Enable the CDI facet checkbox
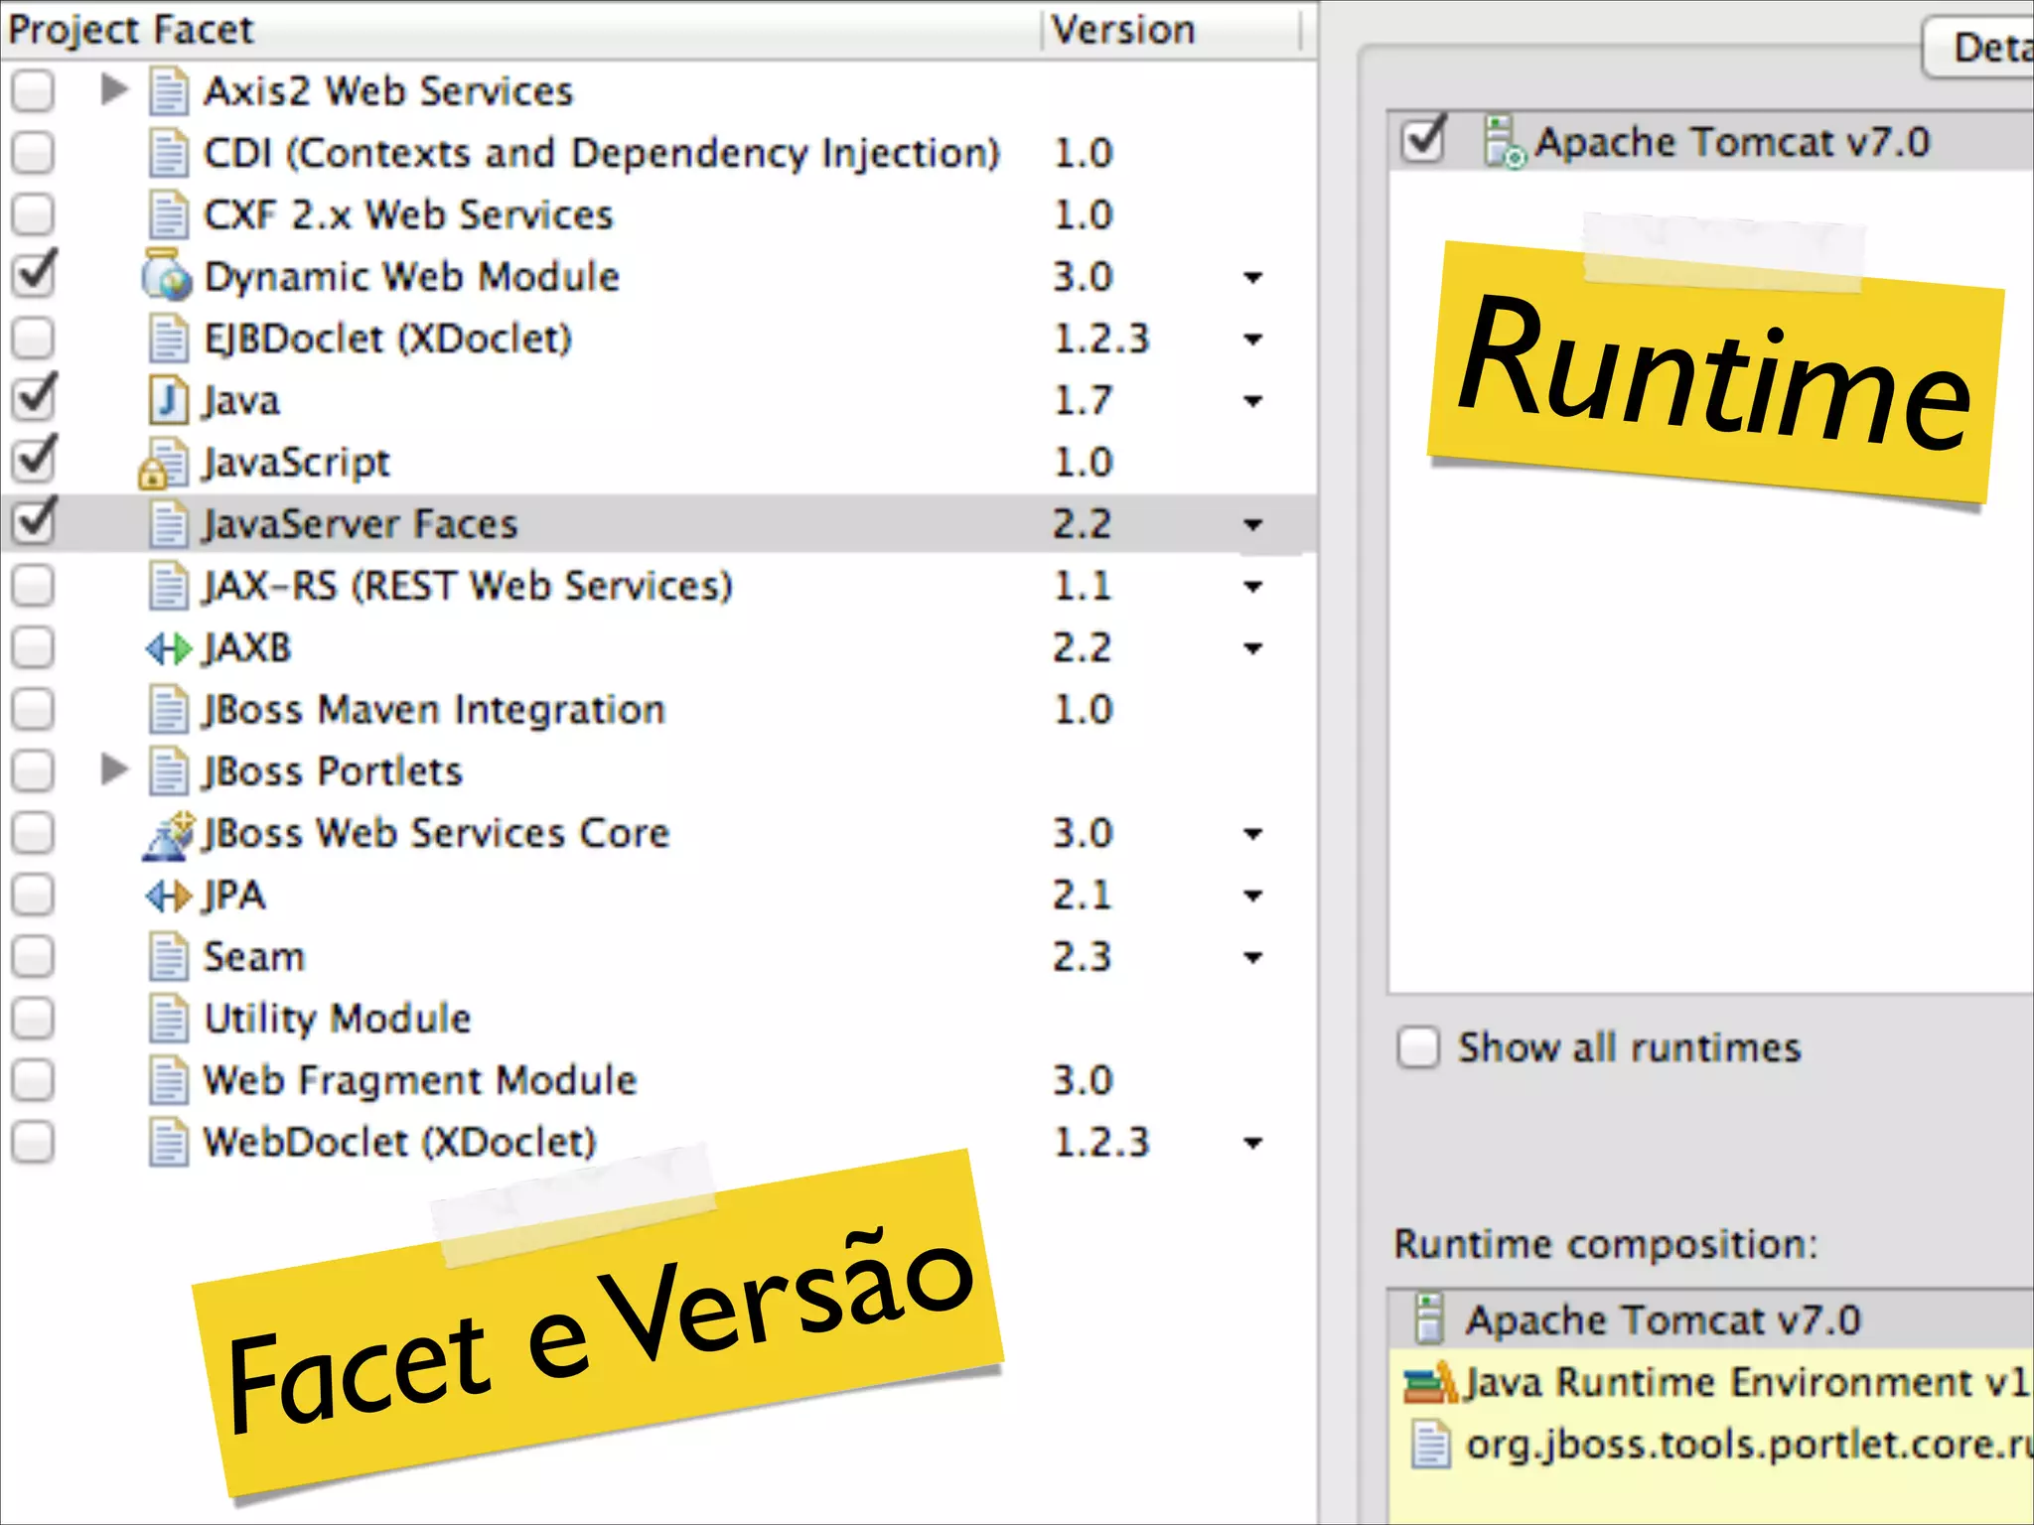The height and width of the screenshot is (1525, 2034). pyautogui.click(x=34, y=154)
